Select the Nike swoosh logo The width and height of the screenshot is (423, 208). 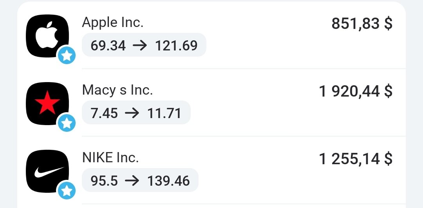pos(47,171)
